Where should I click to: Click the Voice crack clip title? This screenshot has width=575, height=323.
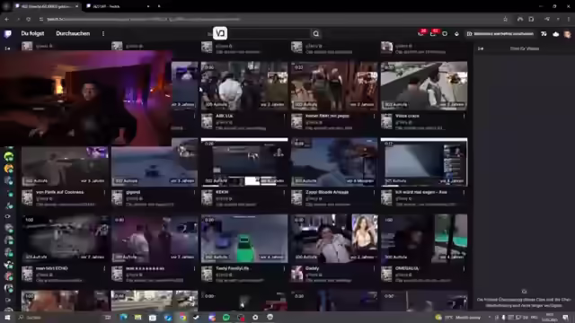[x=407, y=116]
